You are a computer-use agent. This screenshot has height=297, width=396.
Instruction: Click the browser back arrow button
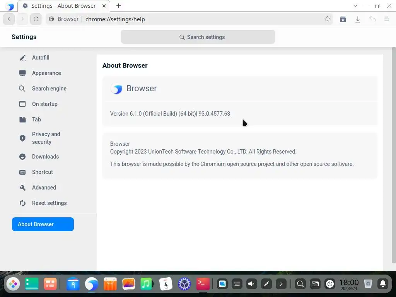(9, 19)
